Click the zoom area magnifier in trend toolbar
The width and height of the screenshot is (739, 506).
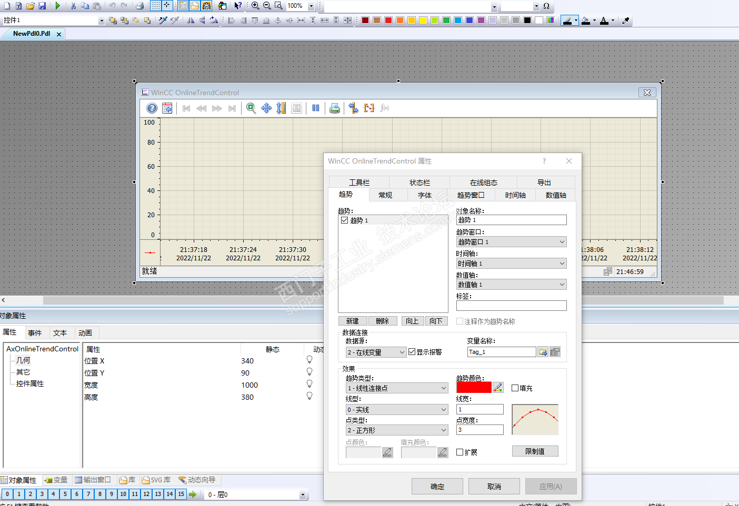click(251, 108)
